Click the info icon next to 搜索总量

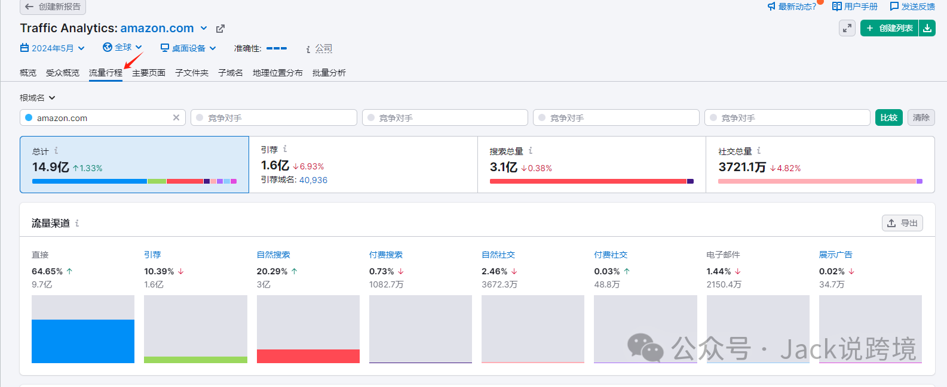click(531, 151)
